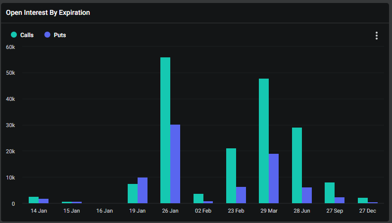This screenshot has width=392, height=223.
Task: Click the 60k y-axis label
Action: pos(10,47)
